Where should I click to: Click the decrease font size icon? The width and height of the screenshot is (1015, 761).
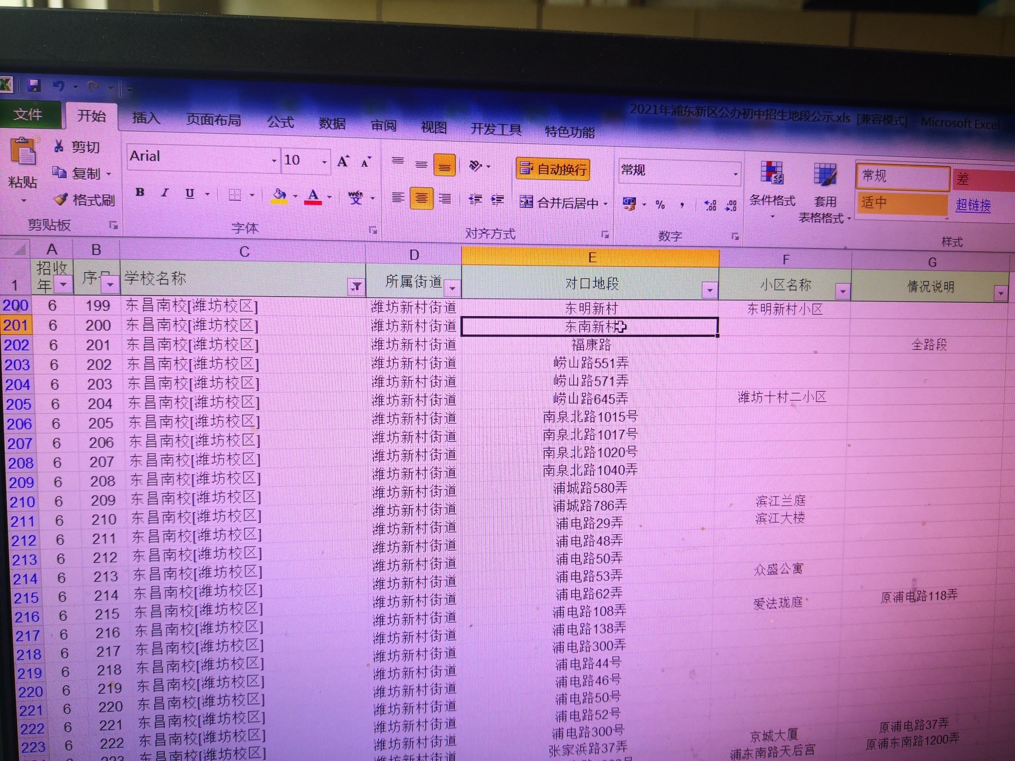(366, 162)
